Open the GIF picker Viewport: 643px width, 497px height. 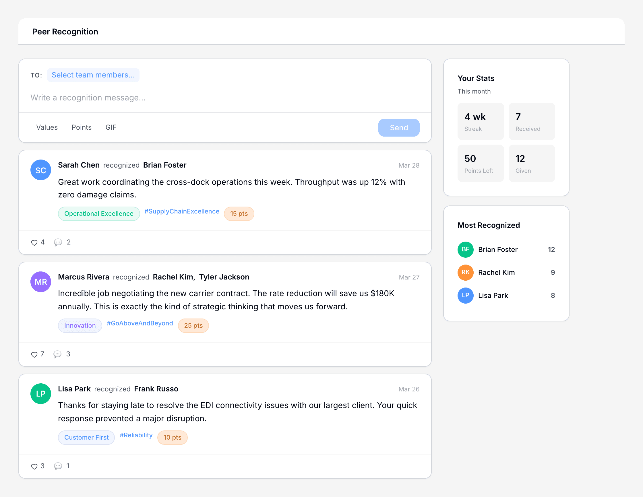pos(111,127)
